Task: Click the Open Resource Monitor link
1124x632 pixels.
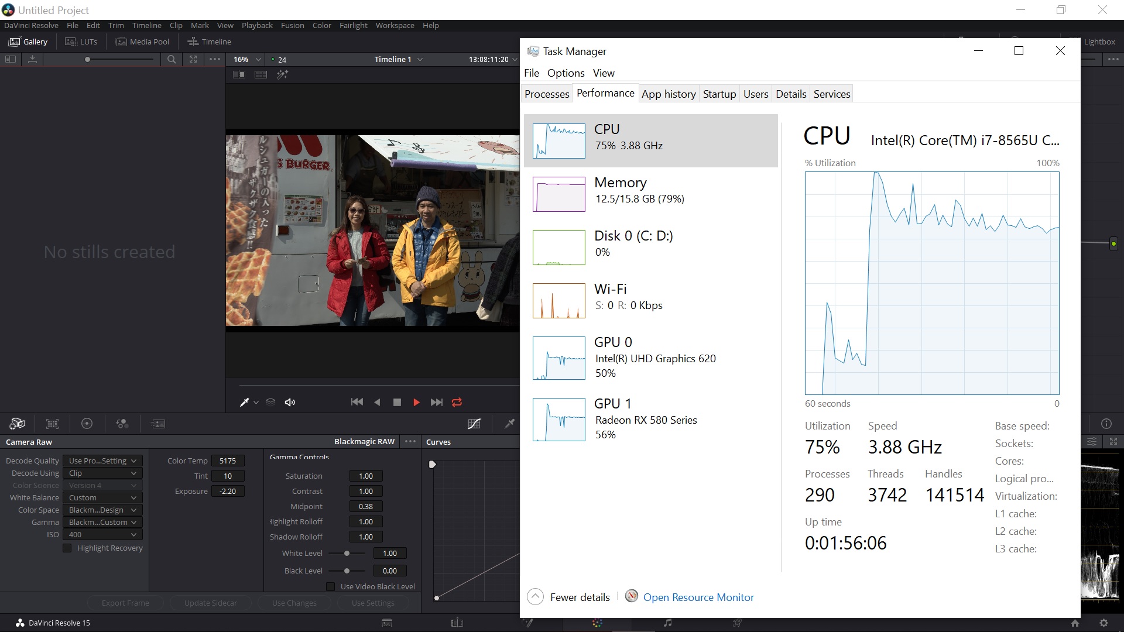Action: (698, 597)
